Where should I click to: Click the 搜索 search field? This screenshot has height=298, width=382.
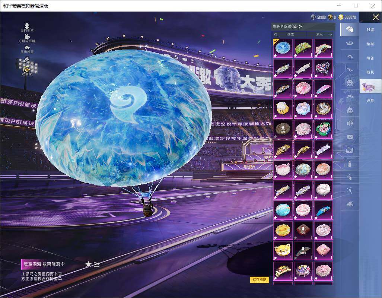(x=290, y=34)
